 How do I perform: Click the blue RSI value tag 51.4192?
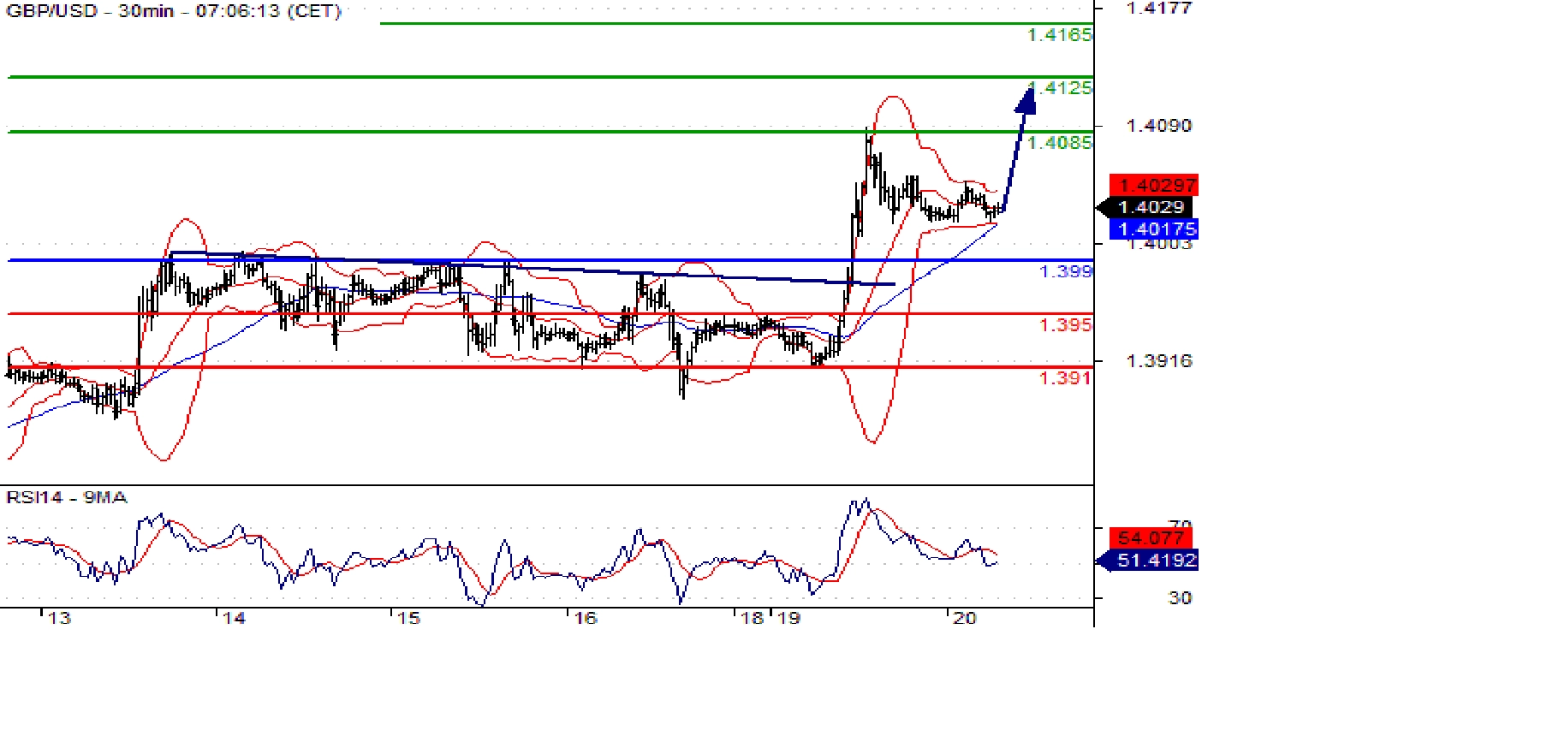(x=1155, y=561)
